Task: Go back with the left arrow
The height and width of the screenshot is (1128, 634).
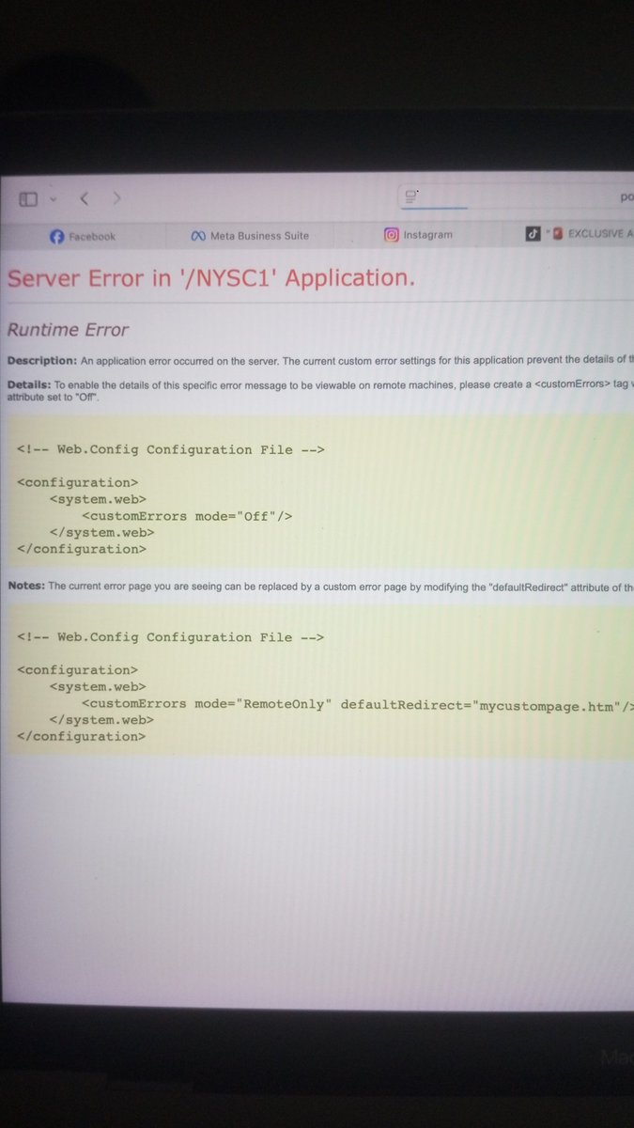Action: (85, 198)
